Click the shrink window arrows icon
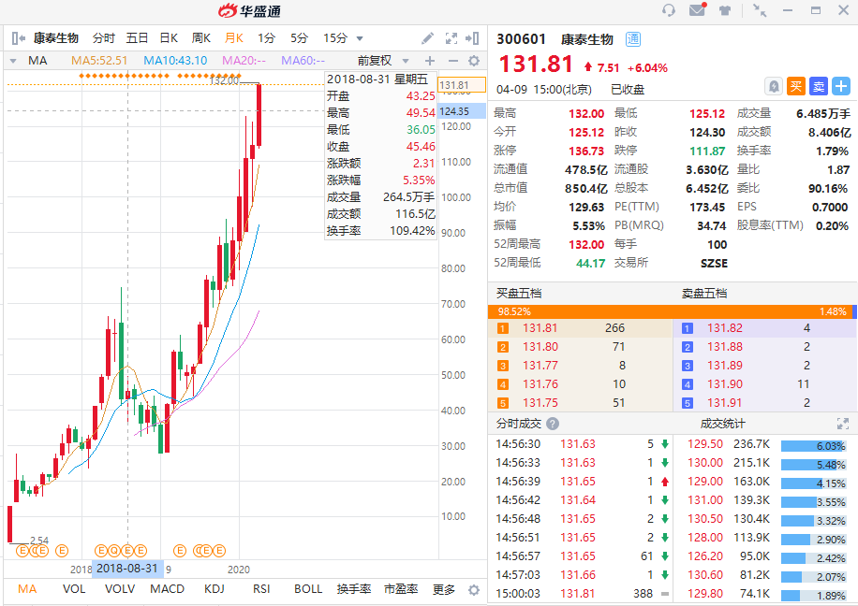 [x=760, y=10]
